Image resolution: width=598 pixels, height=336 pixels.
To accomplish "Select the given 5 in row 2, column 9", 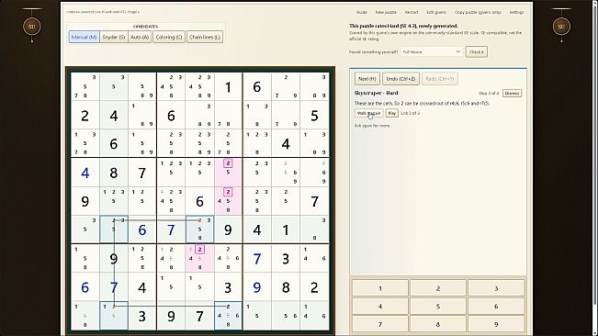I will coord(314,115).
